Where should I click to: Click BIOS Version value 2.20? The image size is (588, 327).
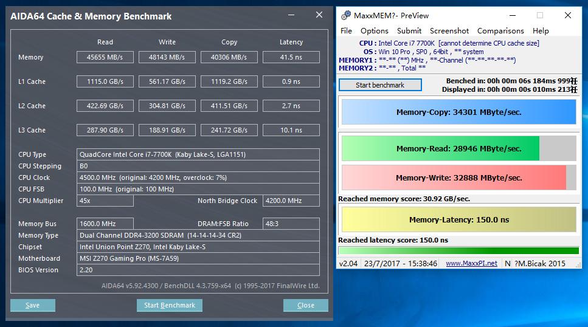tap(198, 270)
